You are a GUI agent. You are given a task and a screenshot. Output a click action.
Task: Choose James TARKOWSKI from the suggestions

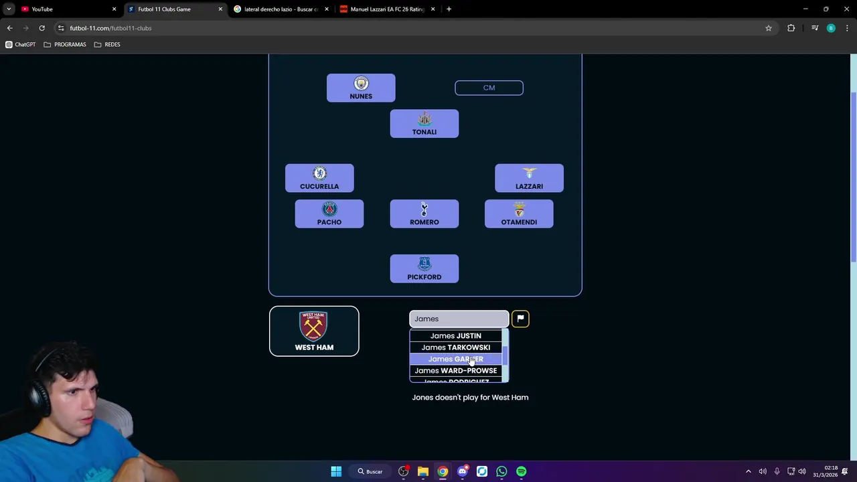[x=456, y=347]
